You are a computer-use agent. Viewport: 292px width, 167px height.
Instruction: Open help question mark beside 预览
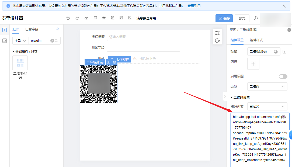pyautogui.click(x=255, y=18)
